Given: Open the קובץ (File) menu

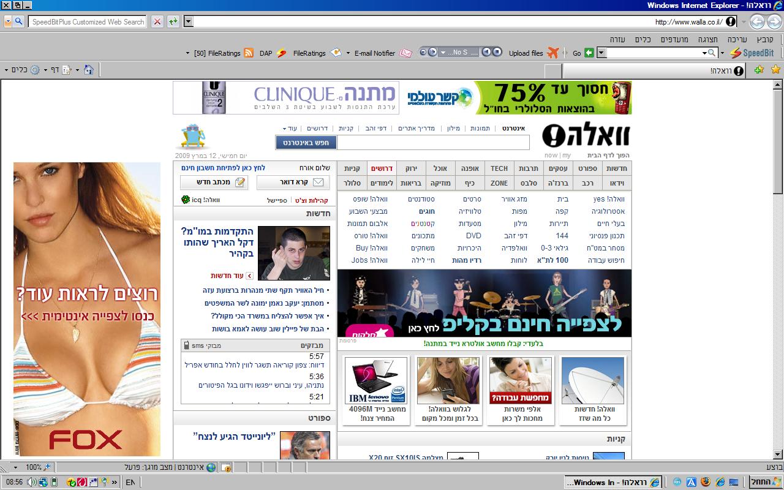Looking at the screenshot, I should [x=765, y=39].
